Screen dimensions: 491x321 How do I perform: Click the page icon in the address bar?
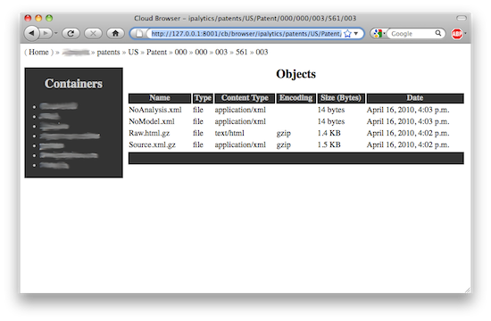coord(139,34)
